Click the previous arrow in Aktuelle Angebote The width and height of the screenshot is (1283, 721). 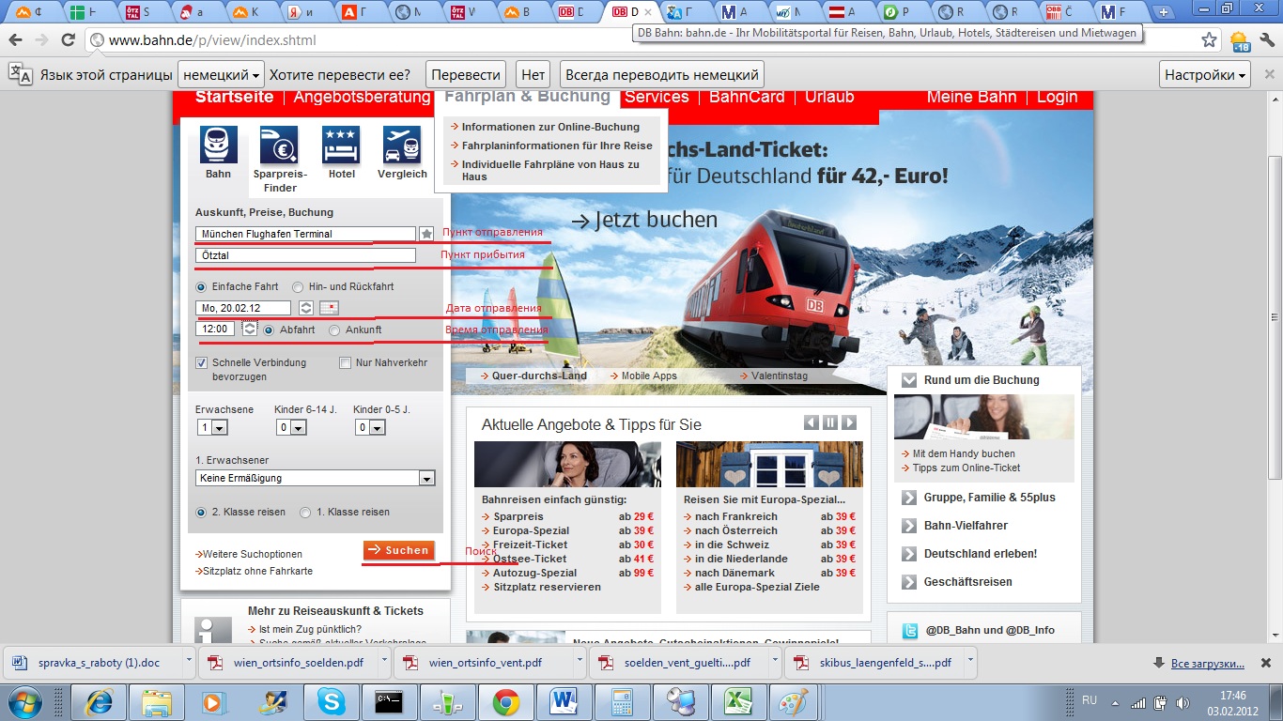tap(811, 422)
